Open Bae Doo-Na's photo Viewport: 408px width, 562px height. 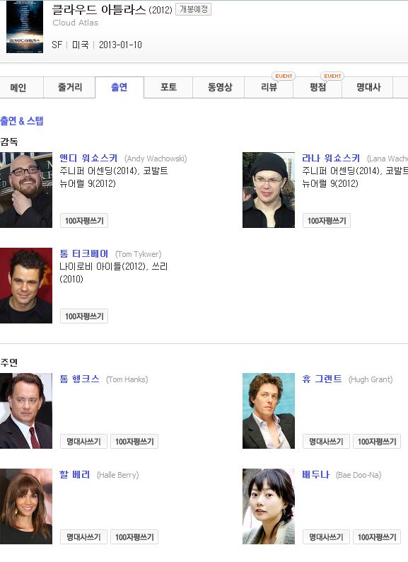tap(269, 506)
